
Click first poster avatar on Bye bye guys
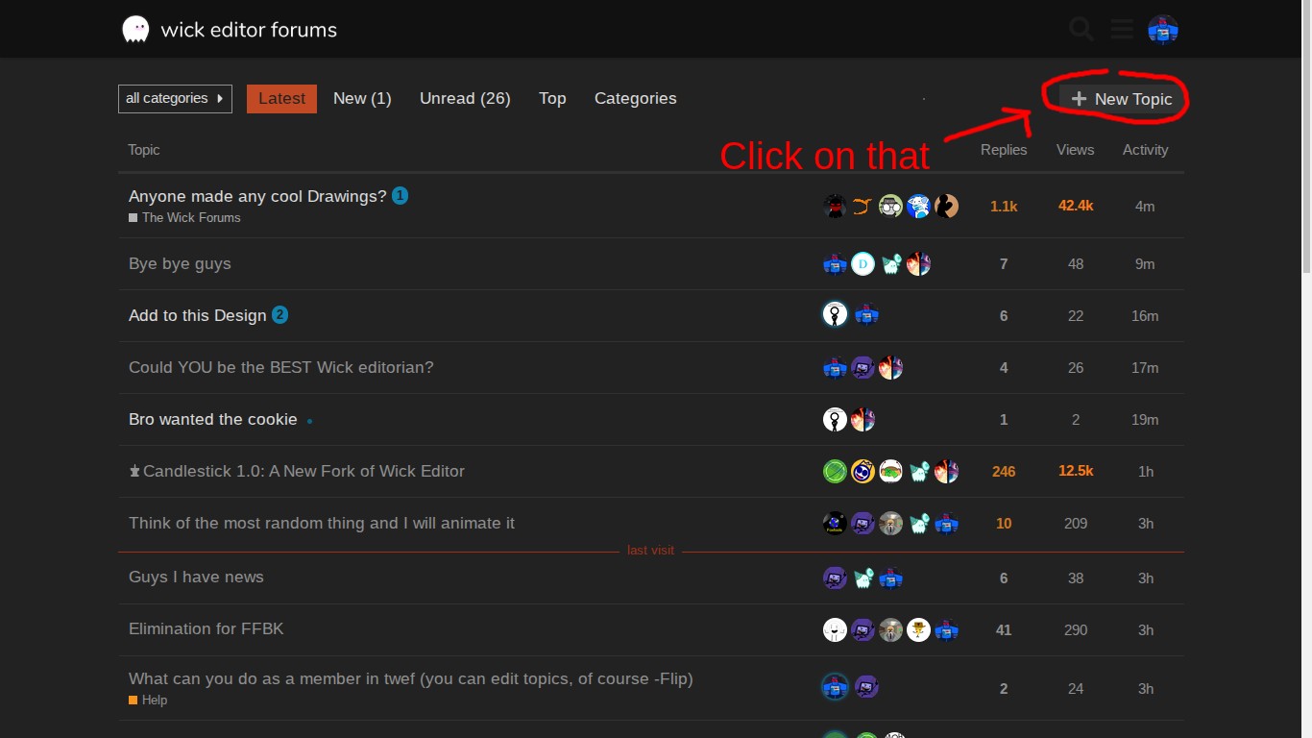click(x=835, y=264)
